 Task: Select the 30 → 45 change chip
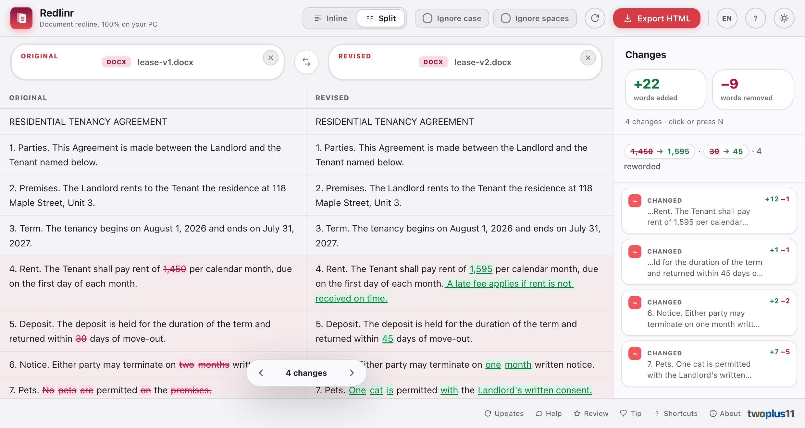coord(726,151)
